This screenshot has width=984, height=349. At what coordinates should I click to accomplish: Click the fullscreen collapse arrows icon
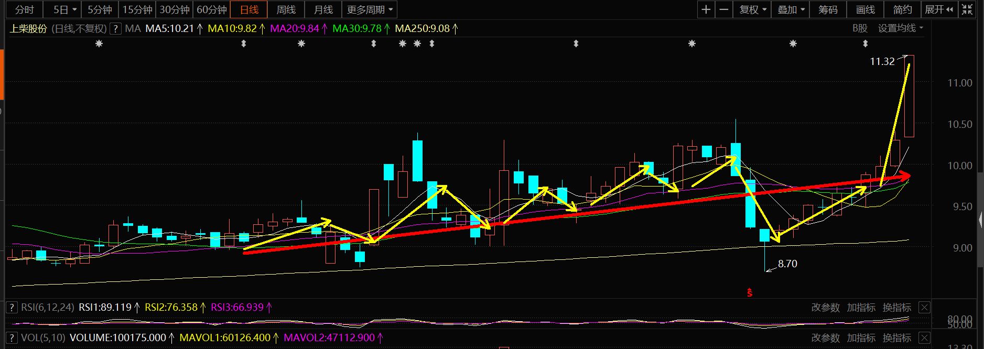click(x=966, y=9)
